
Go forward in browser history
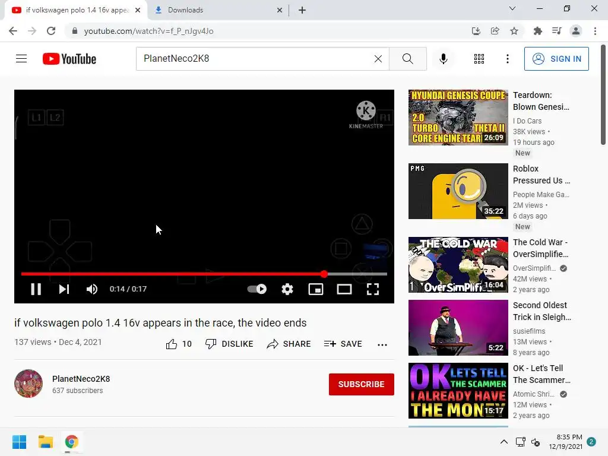32,31
